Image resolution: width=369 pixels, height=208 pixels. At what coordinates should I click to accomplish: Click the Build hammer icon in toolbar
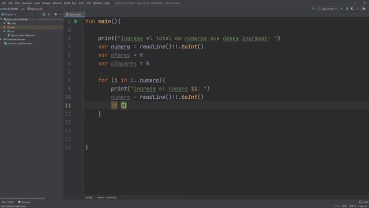(313, 9)
